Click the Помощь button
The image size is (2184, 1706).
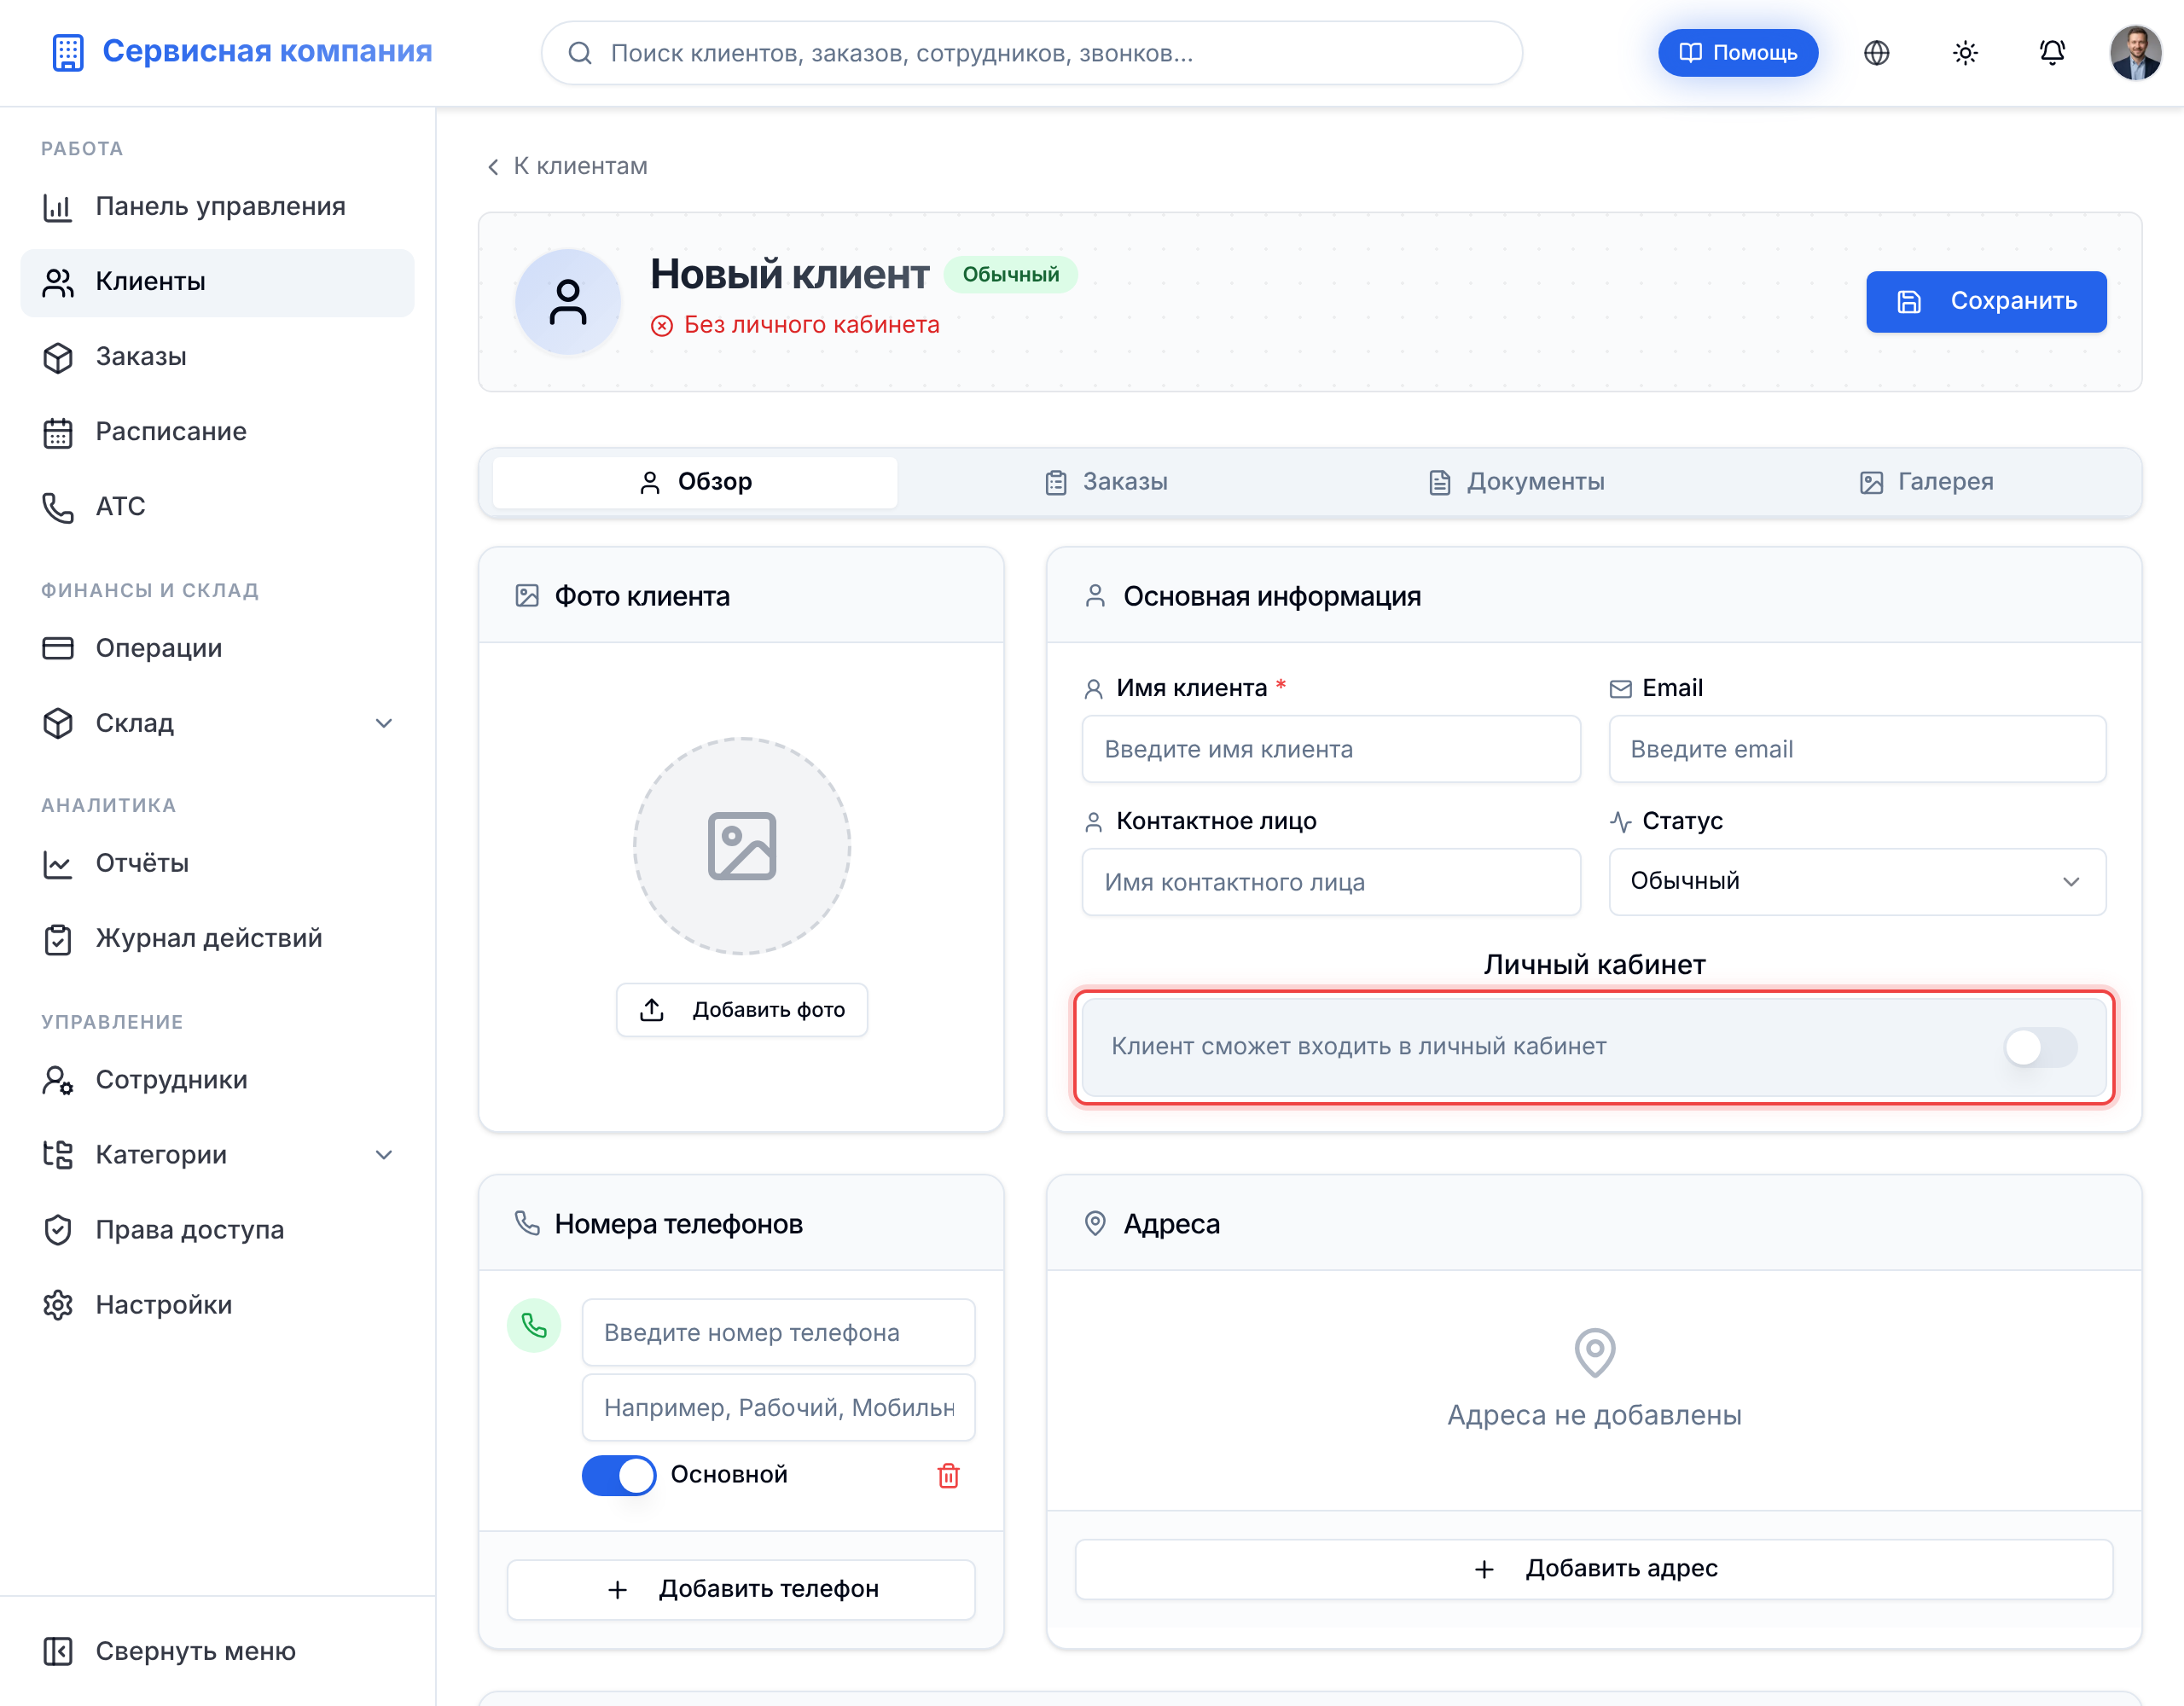pos(1738,53)
